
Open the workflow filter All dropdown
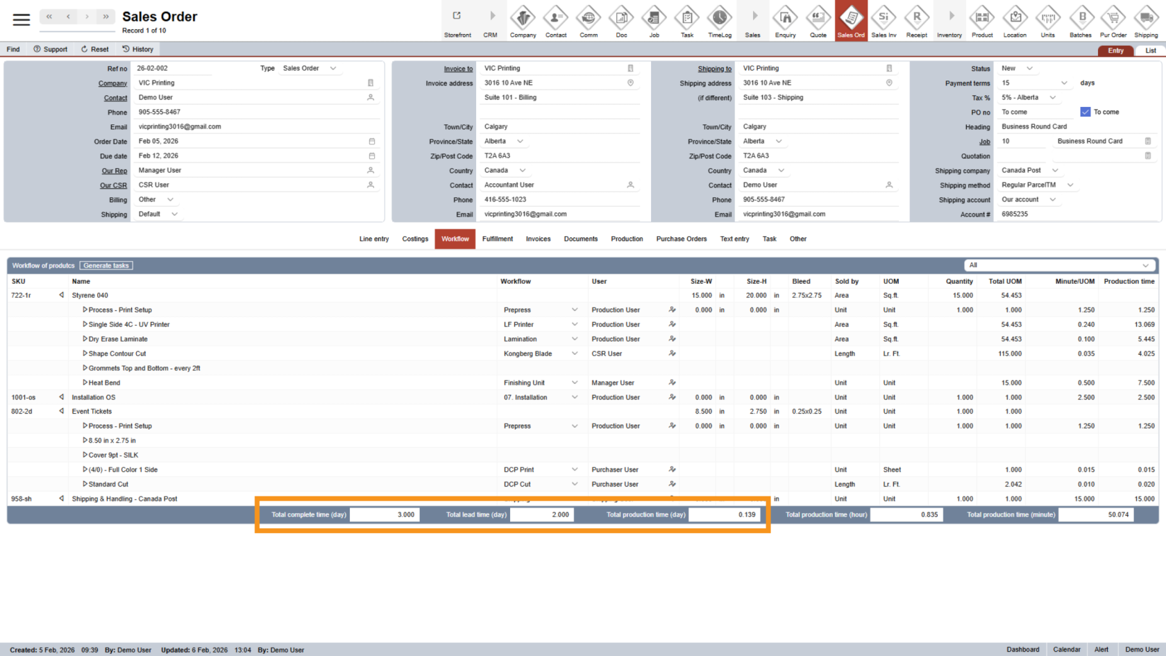[1144, 265]
